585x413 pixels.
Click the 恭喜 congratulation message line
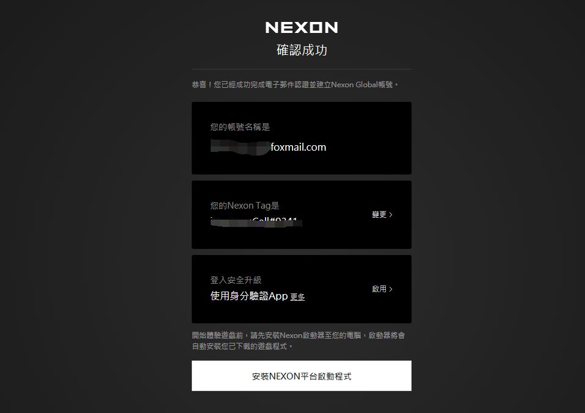tap(295, 85)
